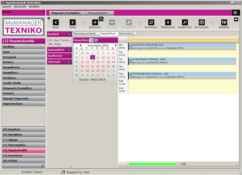
Task: Select the Σαβ 11/01 day row header
Action: [x=123, y=83]
